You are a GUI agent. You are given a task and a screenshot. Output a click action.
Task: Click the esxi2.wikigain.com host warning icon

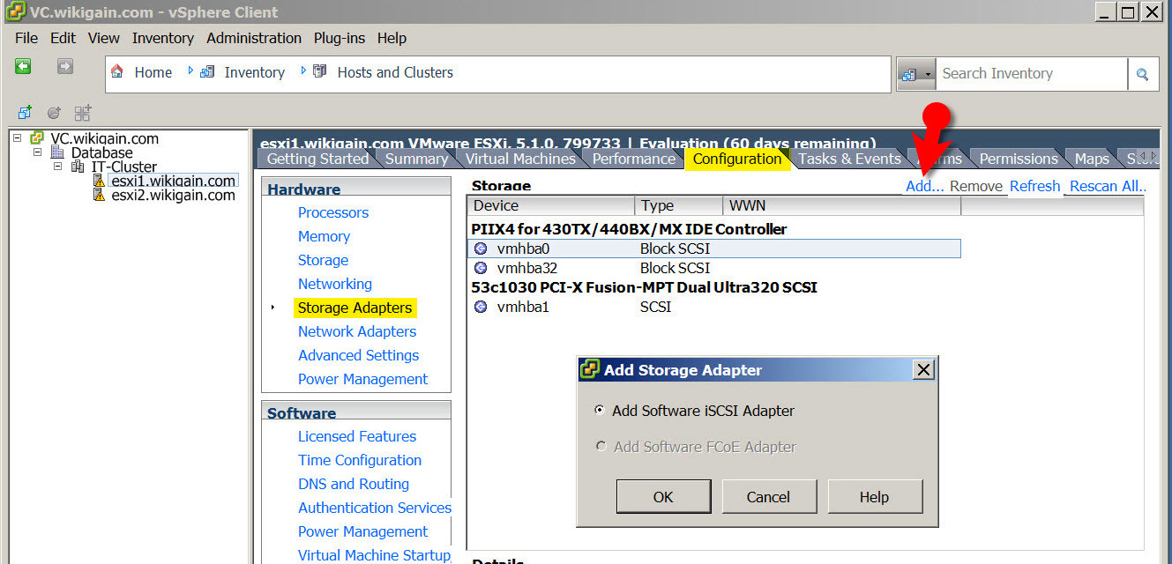pyautogui.click(x=99, y=195)
